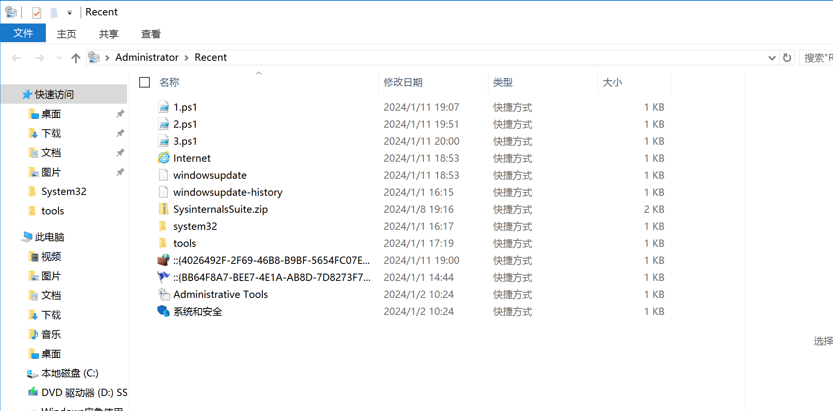This screenshot has height=411, width=833.
Task: Expand the recent locations dropdown arrow
Action: (59, 58)
